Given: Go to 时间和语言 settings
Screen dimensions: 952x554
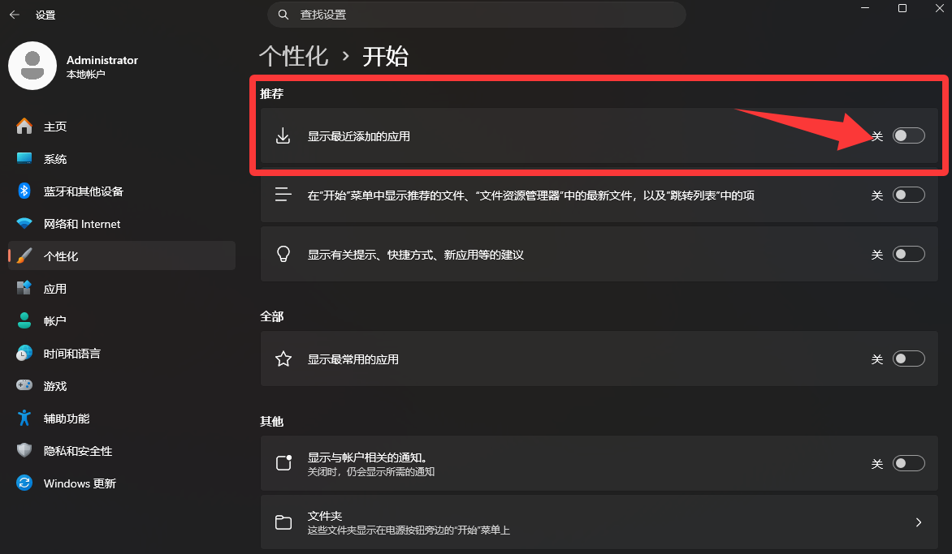Looking at the screenshot, I should point(71,354).
